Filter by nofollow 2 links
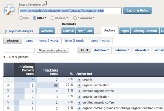This screenshot has height=111, width=164. coord(122,50)
